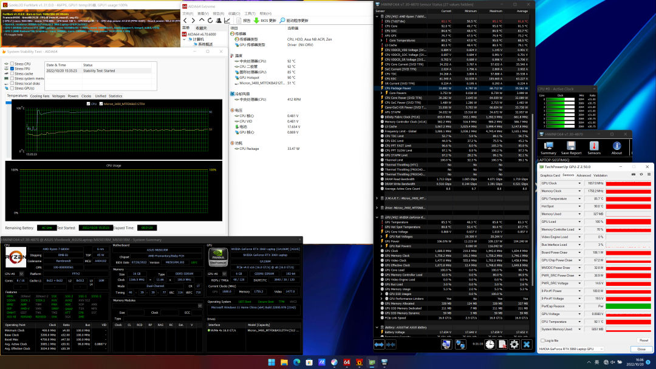This screenshot has width=656, height=369.
Task: Click the clock reset timer icon in sensor window
Action: point(490,344)
